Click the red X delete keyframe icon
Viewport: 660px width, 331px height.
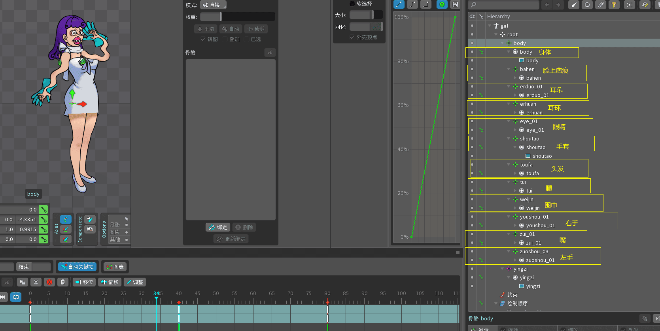49,282
